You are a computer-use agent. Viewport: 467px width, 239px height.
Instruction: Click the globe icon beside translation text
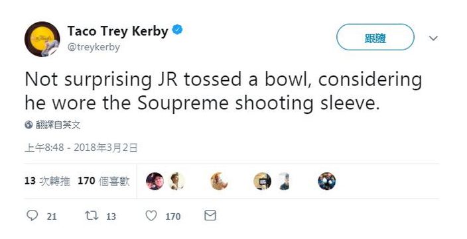(x=29, y=125)
